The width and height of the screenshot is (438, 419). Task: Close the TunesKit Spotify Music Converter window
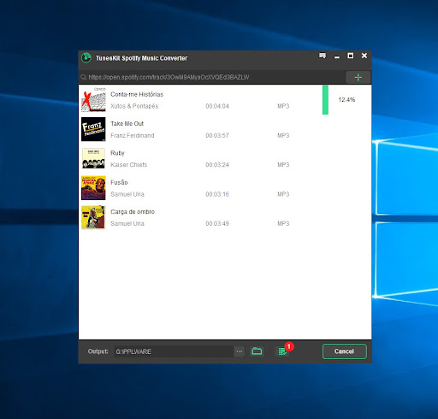[x=364, y=56]
